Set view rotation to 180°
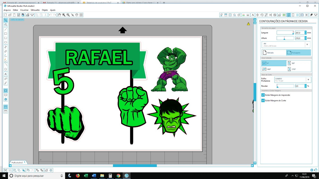Viewport: 319px width, 179px height. (274, 69)
